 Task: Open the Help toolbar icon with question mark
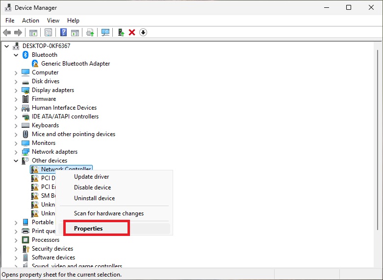coord(64,32)
